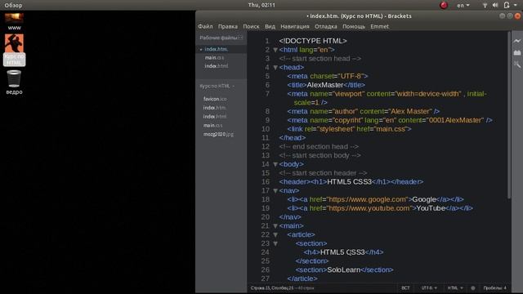Click the red tray icon in top bar

point(444,5)
